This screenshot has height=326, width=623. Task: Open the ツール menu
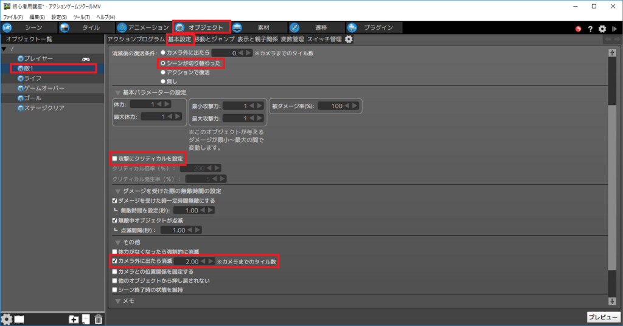82,17
